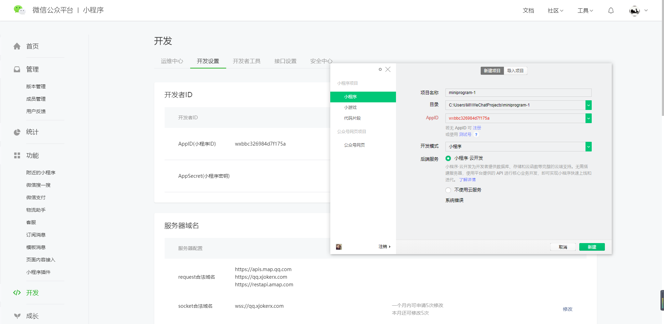664x324 pixels.
Task: Click the WeChat logo icon
Action: (19, 10)
